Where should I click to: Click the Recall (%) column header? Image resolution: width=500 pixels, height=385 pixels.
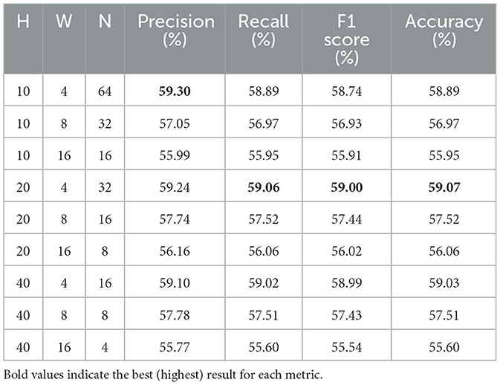pos(259,30)
